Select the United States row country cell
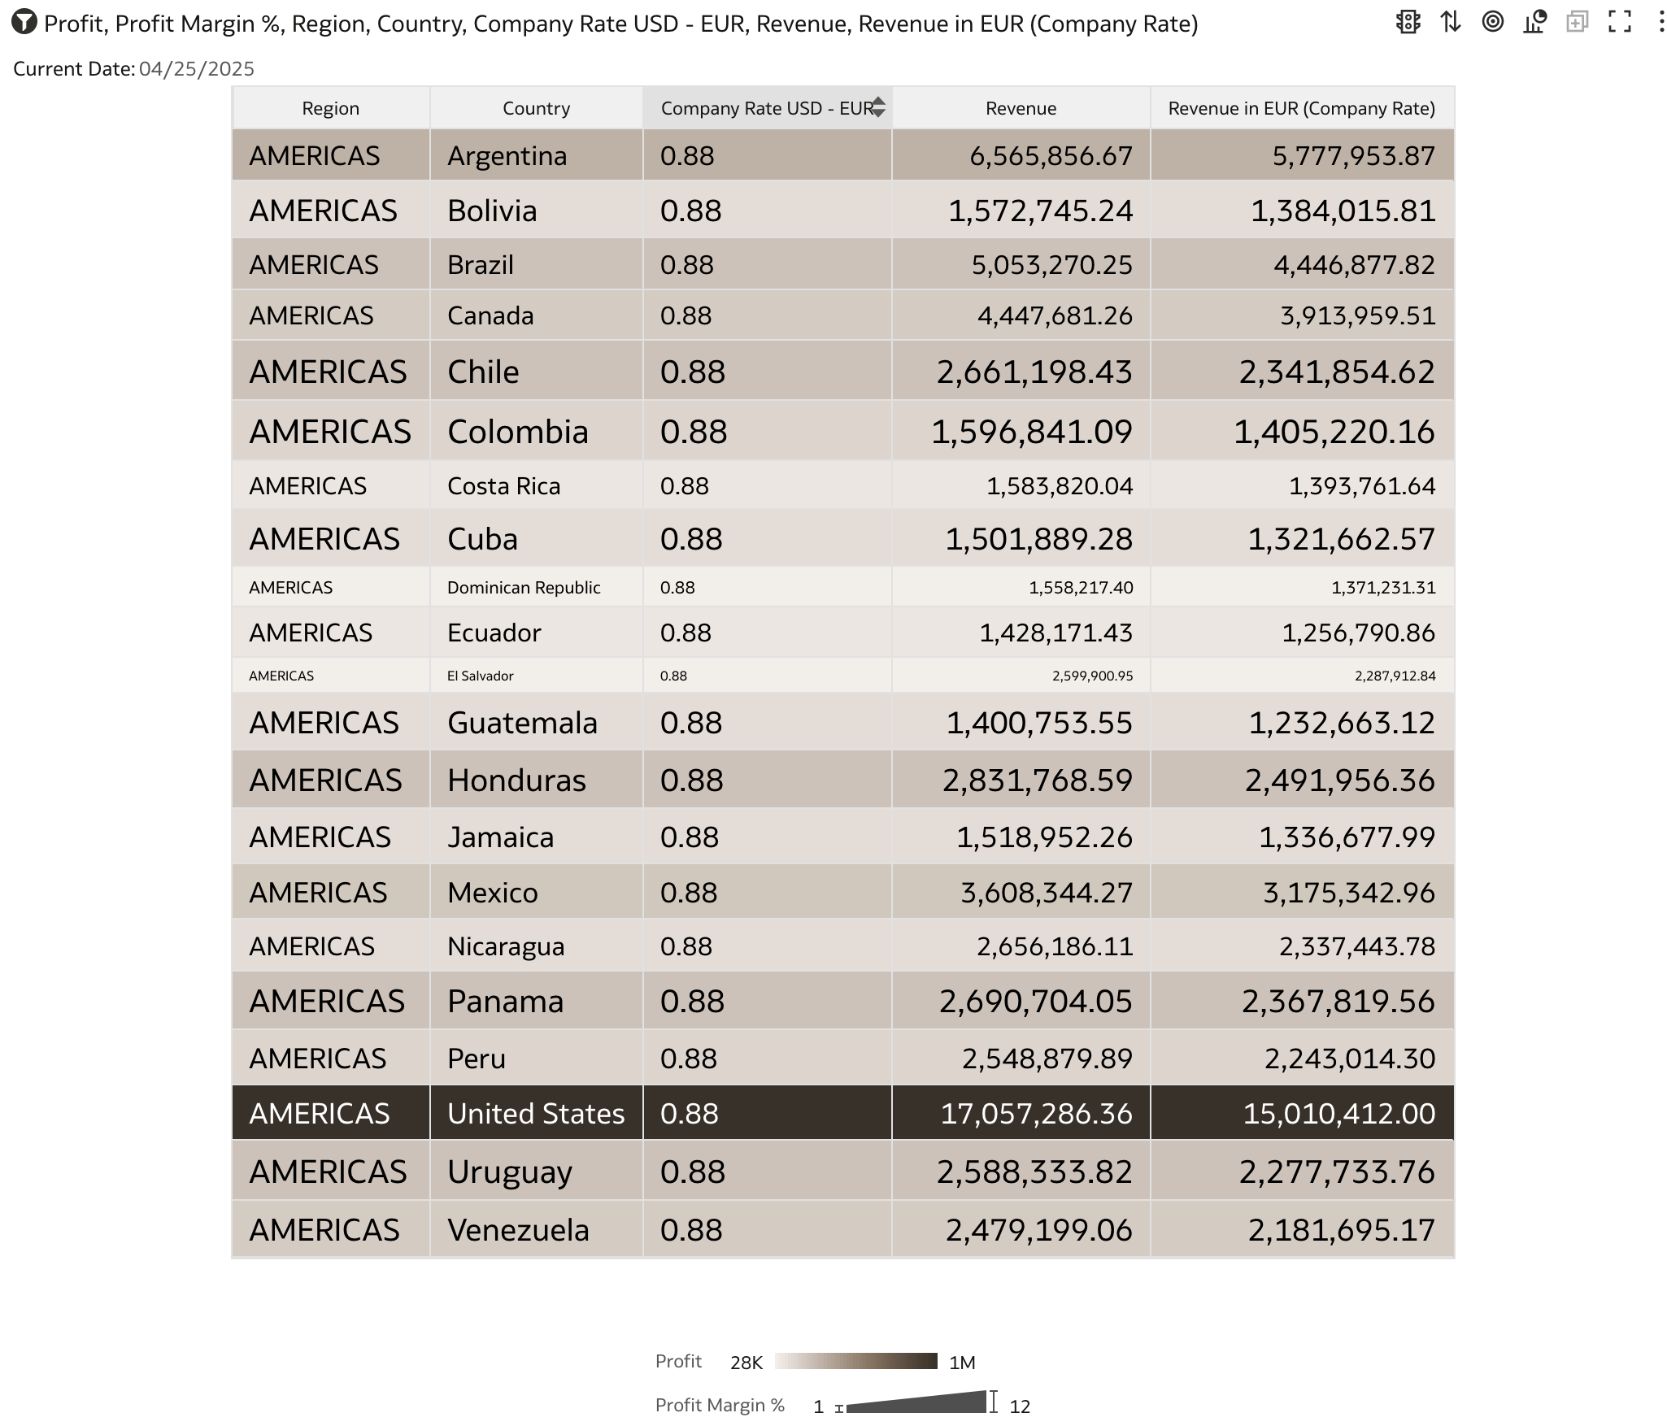 (537, 1113)
